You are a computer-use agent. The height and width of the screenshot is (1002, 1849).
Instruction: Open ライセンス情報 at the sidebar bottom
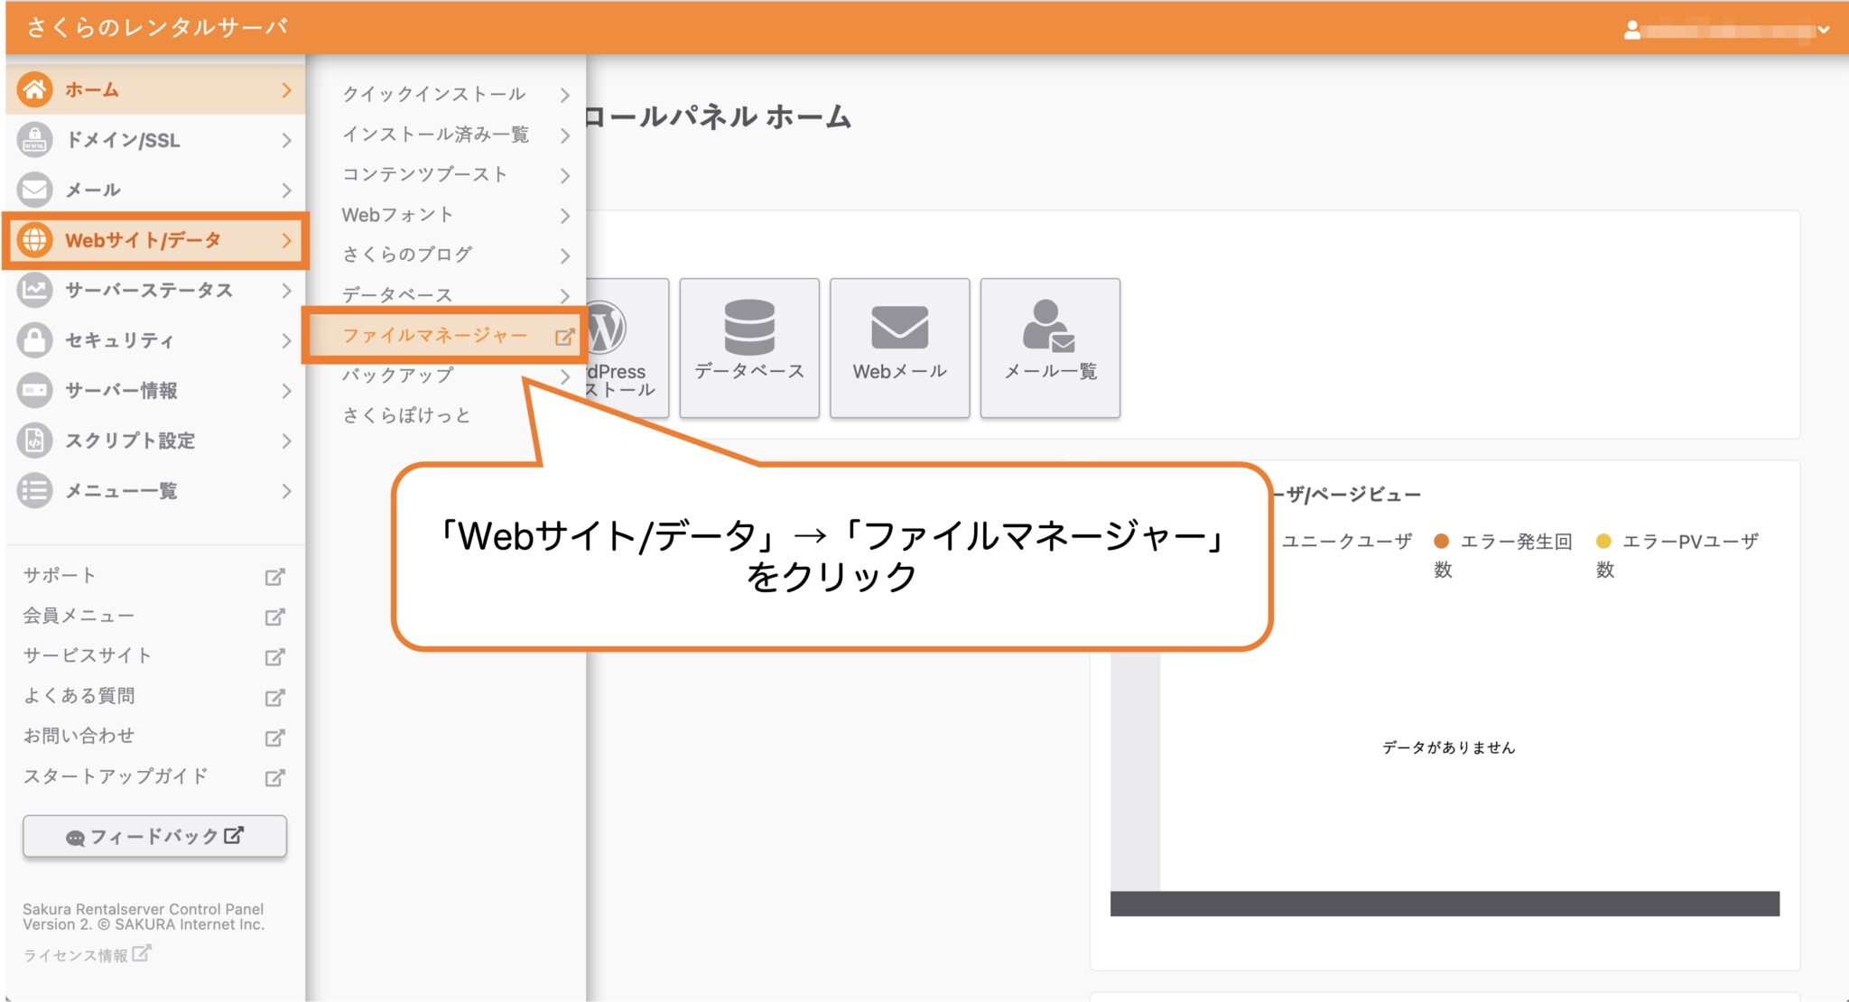click(77, 952)
